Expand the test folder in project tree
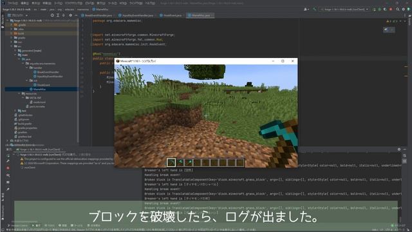Image resolution: width=412 pixels, height=232 pixels. click(15, 111)
